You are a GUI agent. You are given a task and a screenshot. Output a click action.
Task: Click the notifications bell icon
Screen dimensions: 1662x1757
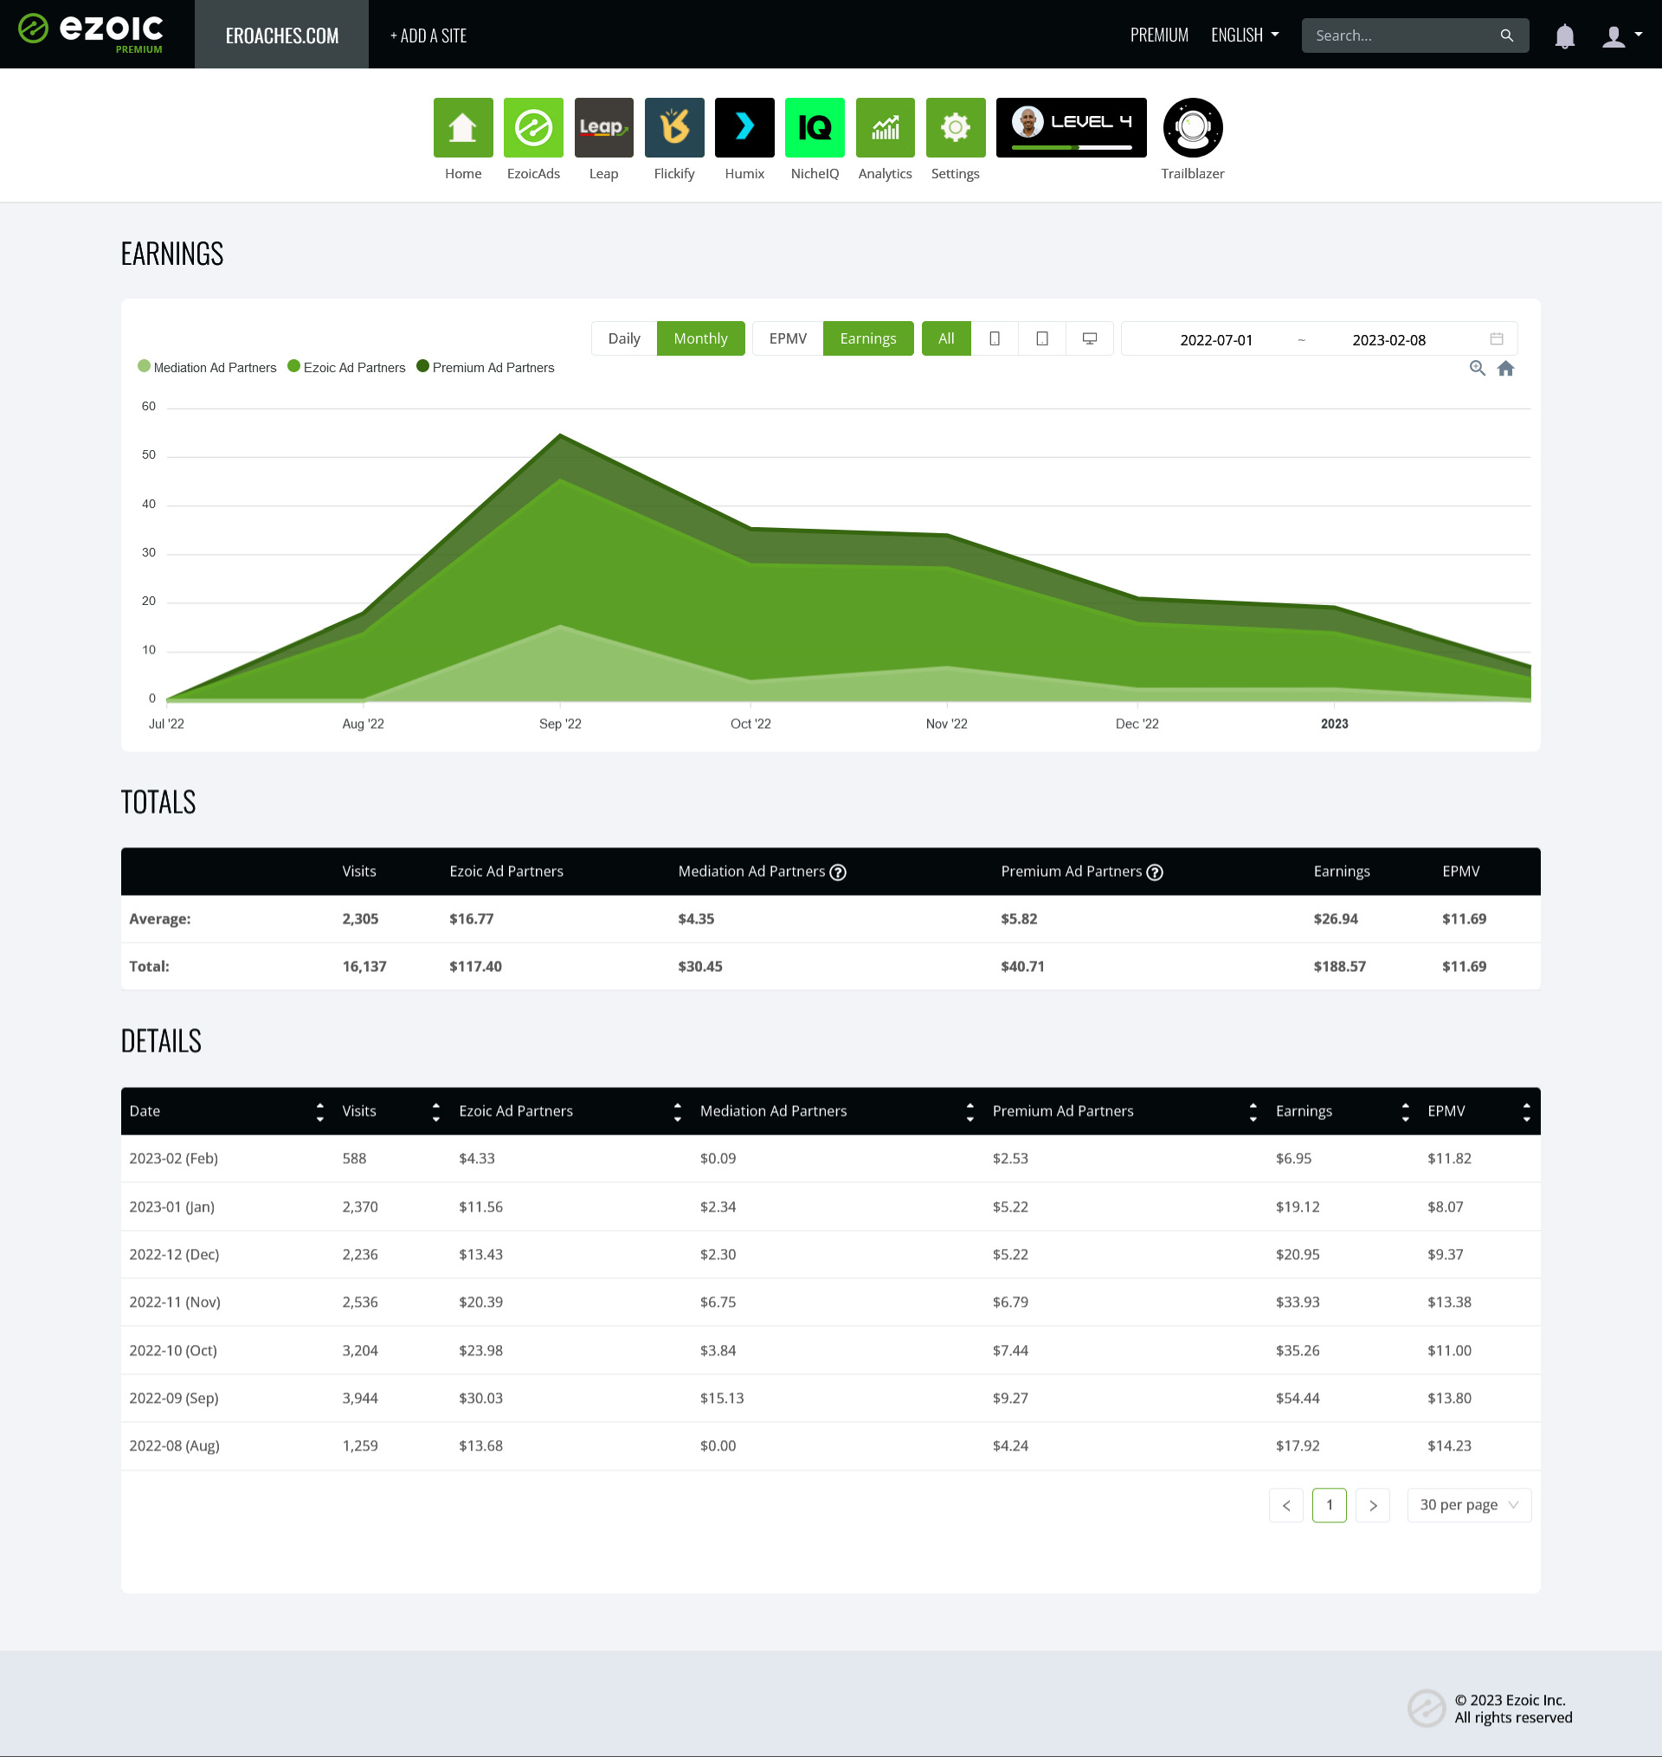tap(1564, 35)
